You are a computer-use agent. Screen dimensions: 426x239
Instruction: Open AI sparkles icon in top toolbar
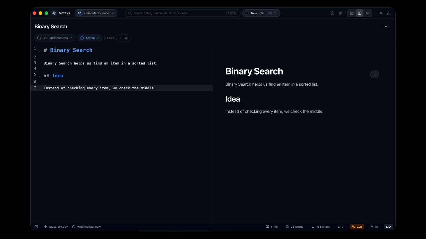[381, 13]
